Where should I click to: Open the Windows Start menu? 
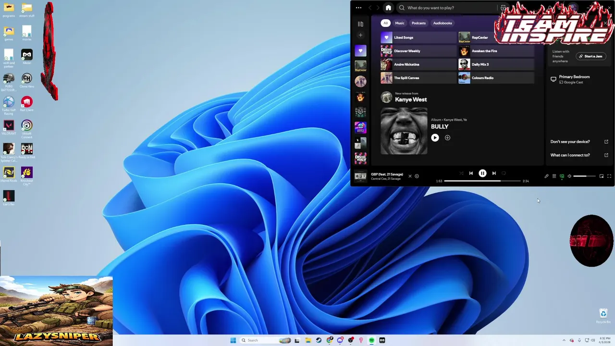pyautogui.click(x=233, y=340)
